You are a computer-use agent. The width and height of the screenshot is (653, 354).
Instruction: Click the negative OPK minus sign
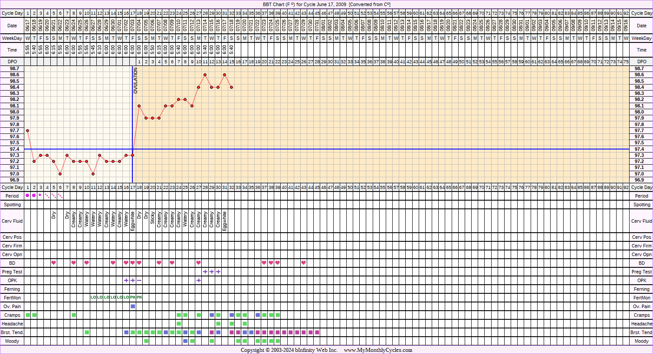139,280
